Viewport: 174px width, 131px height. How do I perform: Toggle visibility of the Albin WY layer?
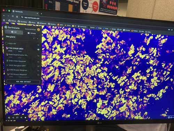38,45
